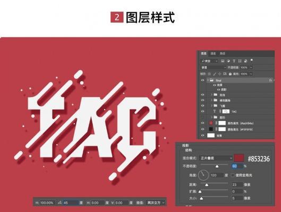Toggle visibility of 效果 effects row

point(214,85)
